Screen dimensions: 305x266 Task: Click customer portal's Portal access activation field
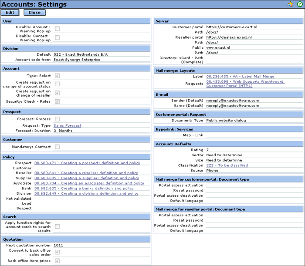coord(254,185)
